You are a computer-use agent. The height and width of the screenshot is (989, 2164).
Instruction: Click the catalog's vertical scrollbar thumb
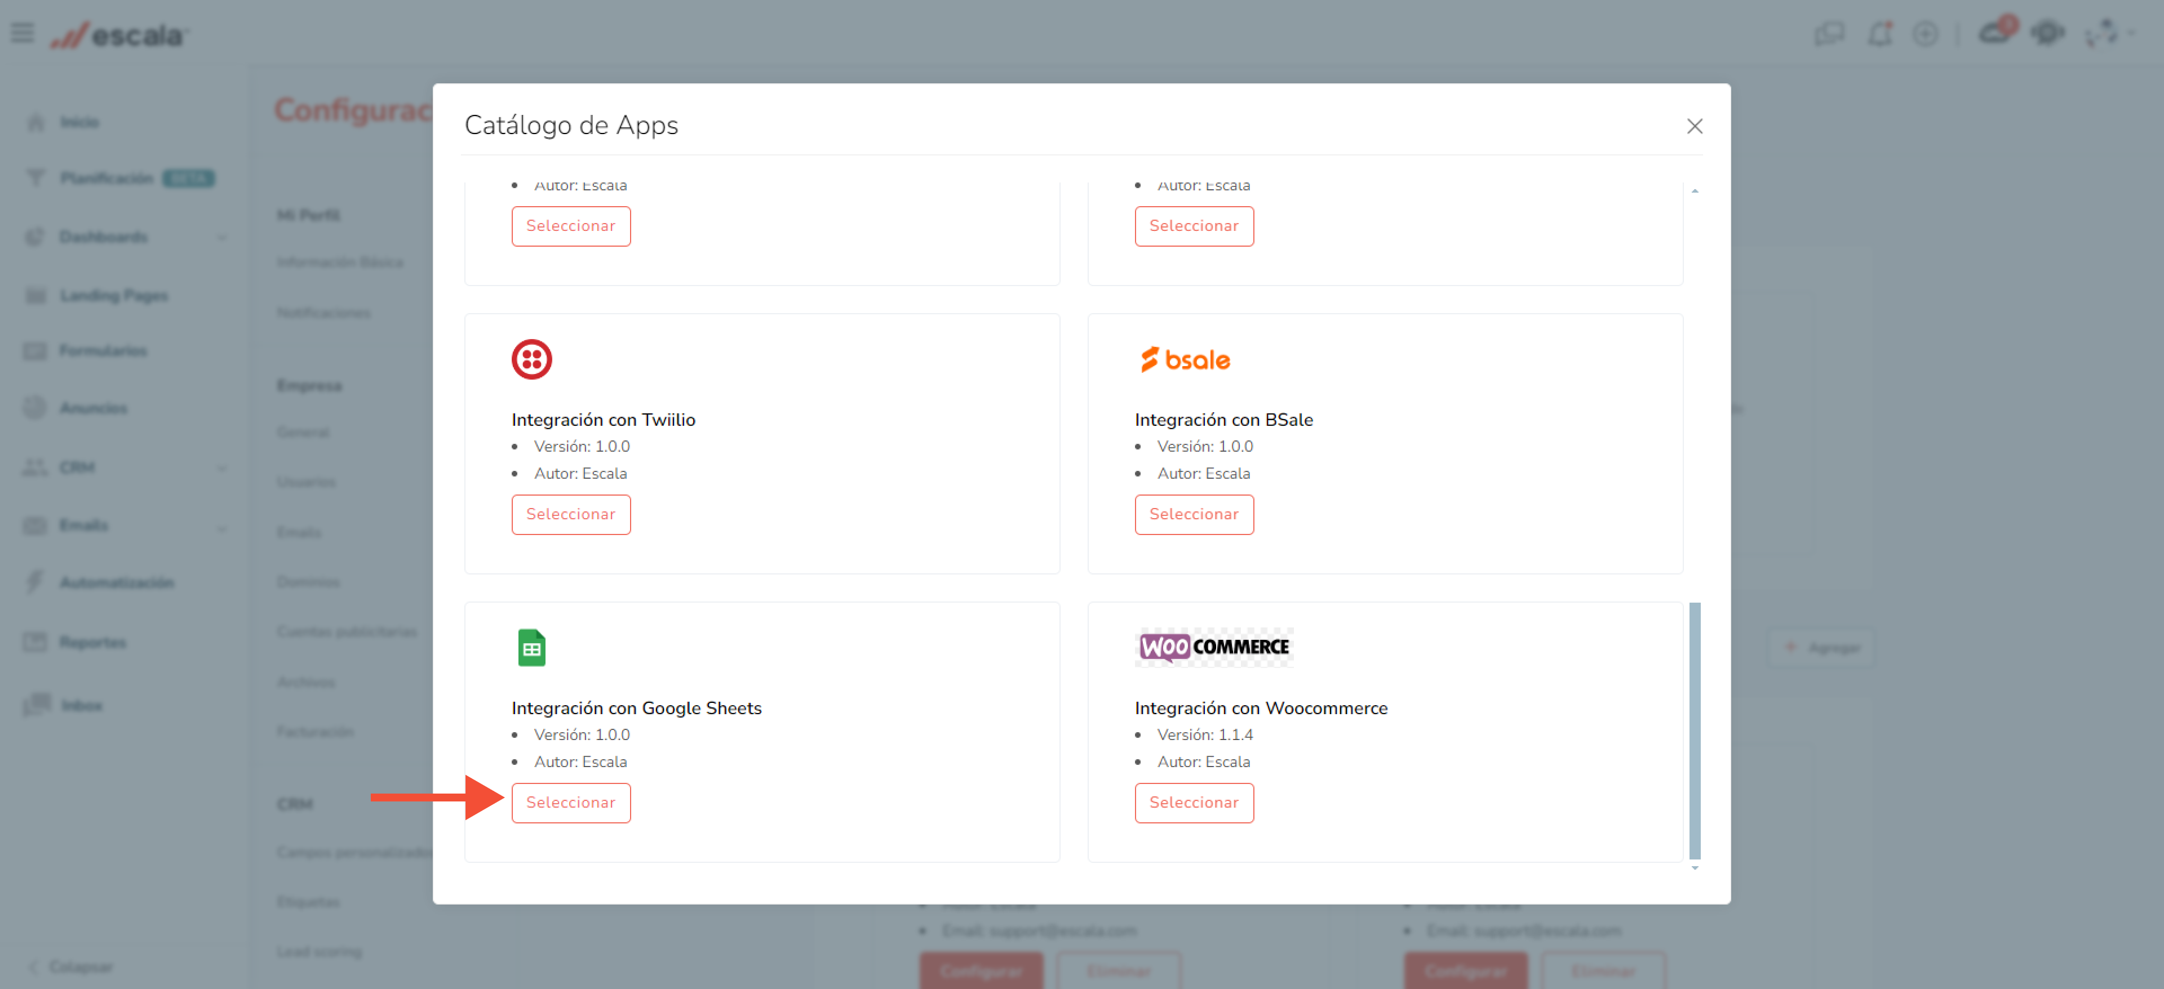[x=1695, y=730]
